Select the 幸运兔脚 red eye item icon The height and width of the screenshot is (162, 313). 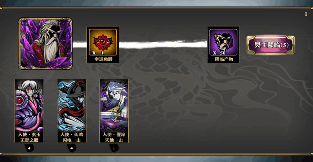click(x=103, y=42)
